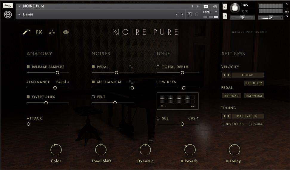
Task: Click the PV button at top right
Action: pyautogui.click(x=287, y=16)
